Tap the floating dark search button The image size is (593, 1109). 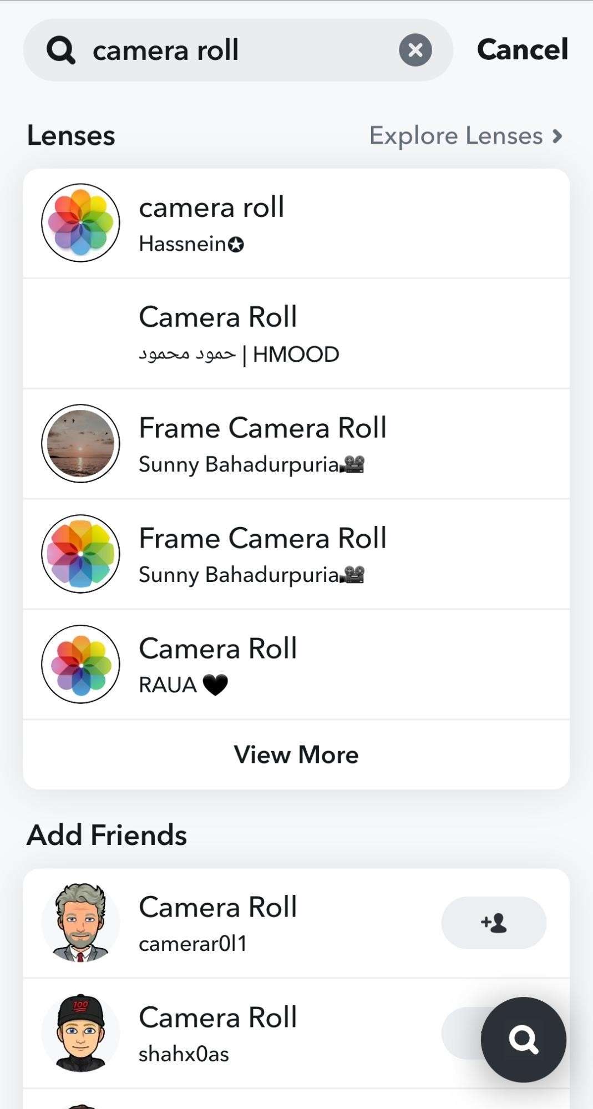coord(523,1039)
